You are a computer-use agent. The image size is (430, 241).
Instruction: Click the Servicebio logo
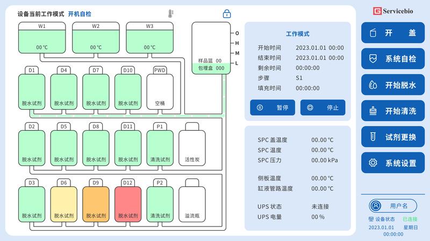click(x=393, y=11)
